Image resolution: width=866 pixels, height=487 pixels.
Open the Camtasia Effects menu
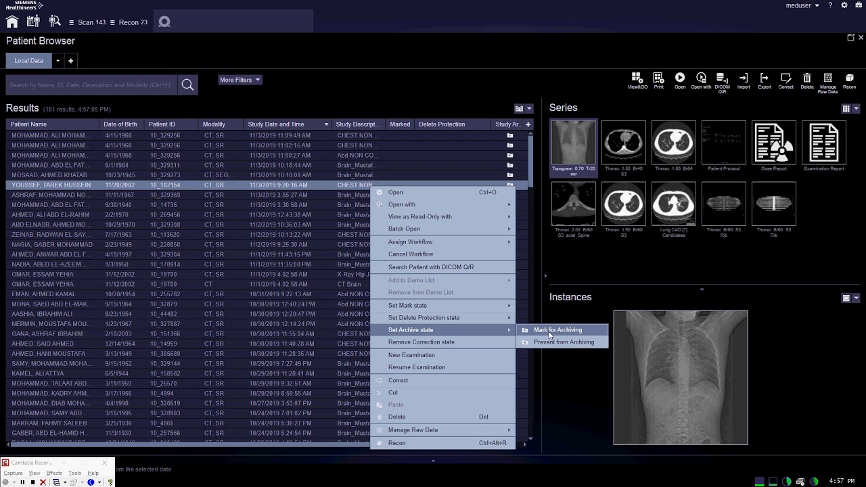point(54,473)
